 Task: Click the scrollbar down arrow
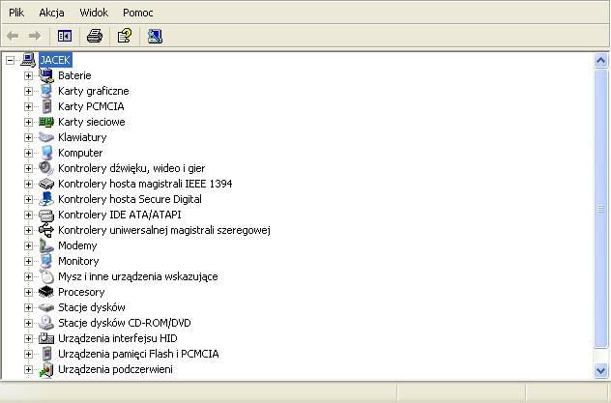pyautogui.click(x=601, y=370)
